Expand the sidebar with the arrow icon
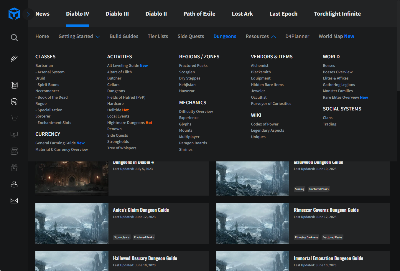 click(x=28, y=14)
